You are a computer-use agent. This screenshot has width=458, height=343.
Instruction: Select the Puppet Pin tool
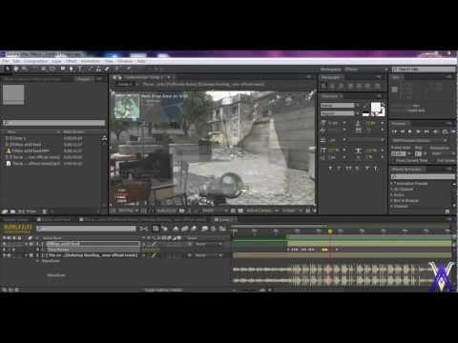(129, 69)
